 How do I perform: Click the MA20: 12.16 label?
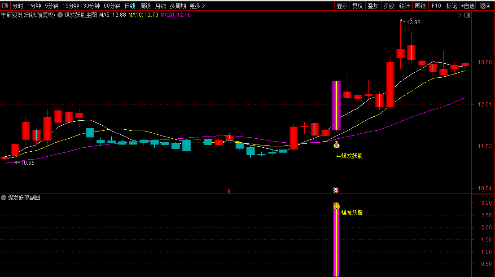(x=175, y=15)
